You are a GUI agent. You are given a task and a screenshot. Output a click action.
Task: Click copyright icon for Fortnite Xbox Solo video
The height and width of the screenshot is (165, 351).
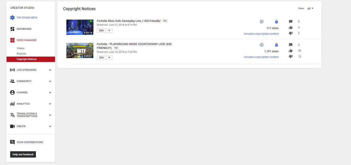point(262,22)
